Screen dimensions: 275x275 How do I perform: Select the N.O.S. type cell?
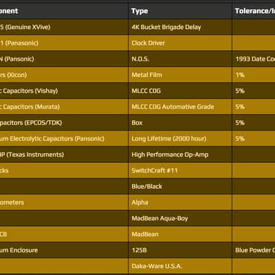click(180, 59)
